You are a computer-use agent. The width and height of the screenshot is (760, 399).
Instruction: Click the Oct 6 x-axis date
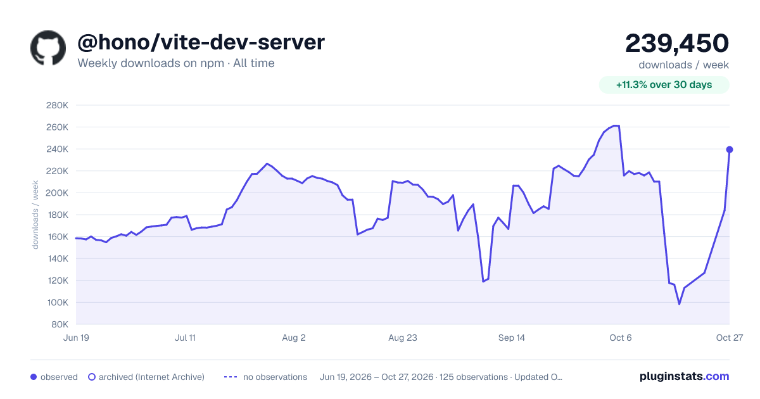coord(621,338)
